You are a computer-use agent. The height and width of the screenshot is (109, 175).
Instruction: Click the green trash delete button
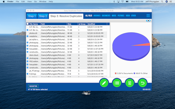pos(130,83)
